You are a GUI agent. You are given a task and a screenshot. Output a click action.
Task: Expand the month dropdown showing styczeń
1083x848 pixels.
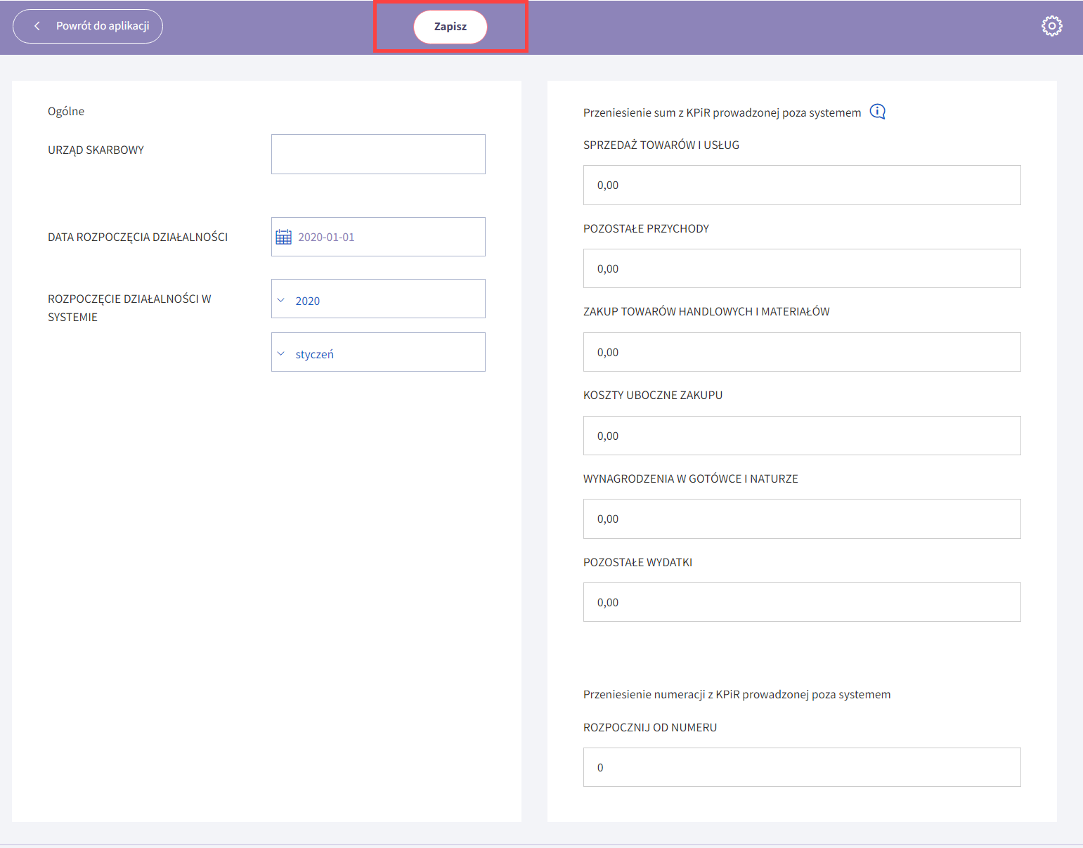coord(378,352)
